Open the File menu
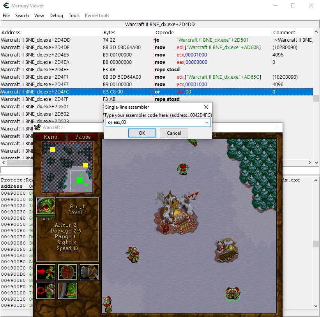The image size is (320, 317). [6, 16]
